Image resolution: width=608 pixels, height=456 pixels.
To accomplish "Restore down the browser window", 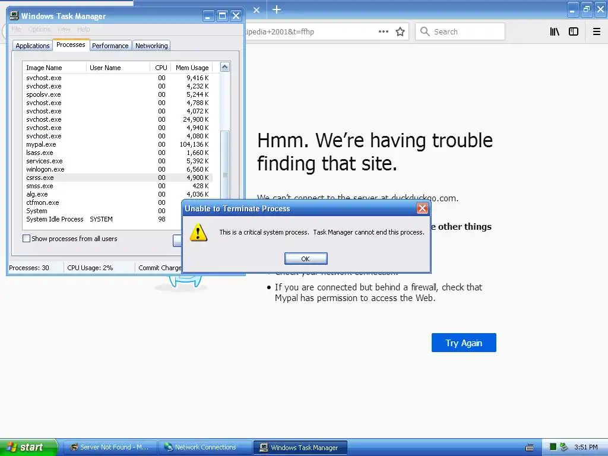I will click(x=587, y=9).
